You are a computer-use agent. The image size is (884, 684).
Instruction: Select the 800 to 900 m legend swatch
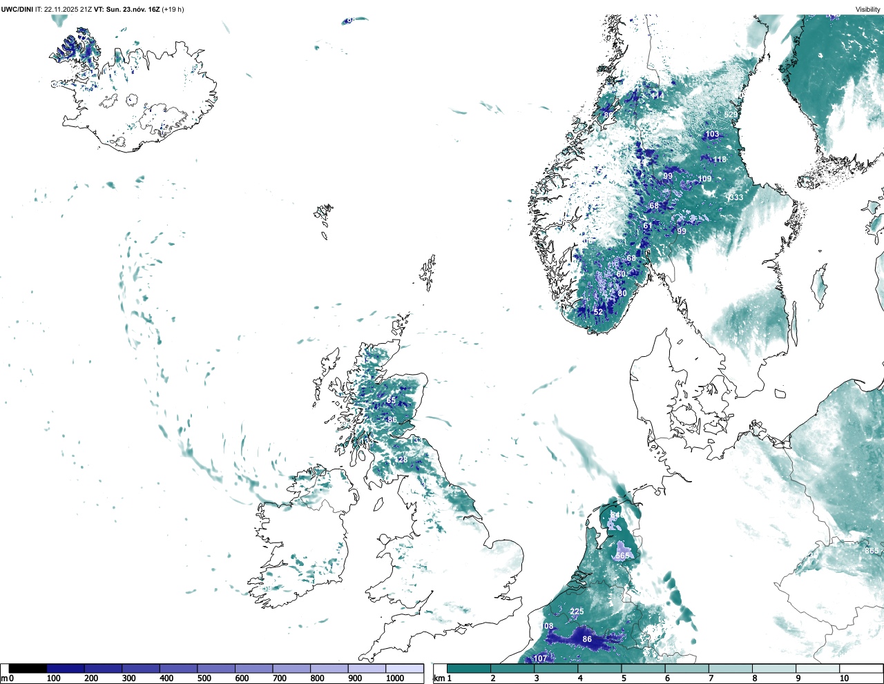coord(329,669)
